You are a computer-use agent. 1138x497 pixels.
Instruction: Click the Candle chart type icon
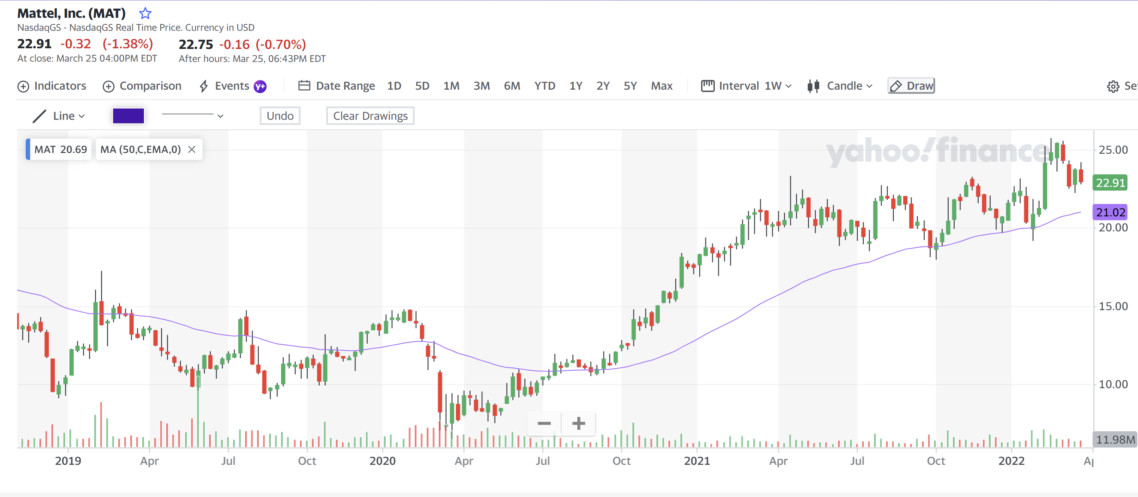click(813, 86)
